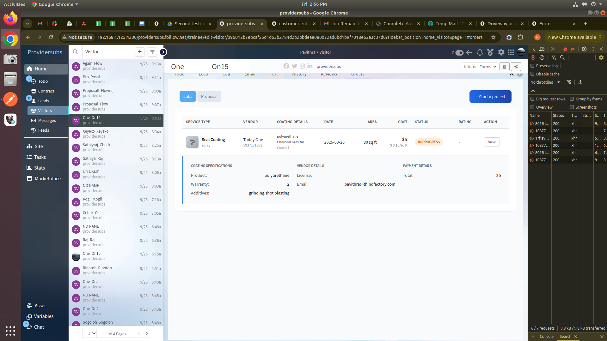This screenshot has height=341, width=607.
Task: Toggle the switch in the app header
Action: tap(459, 53)
